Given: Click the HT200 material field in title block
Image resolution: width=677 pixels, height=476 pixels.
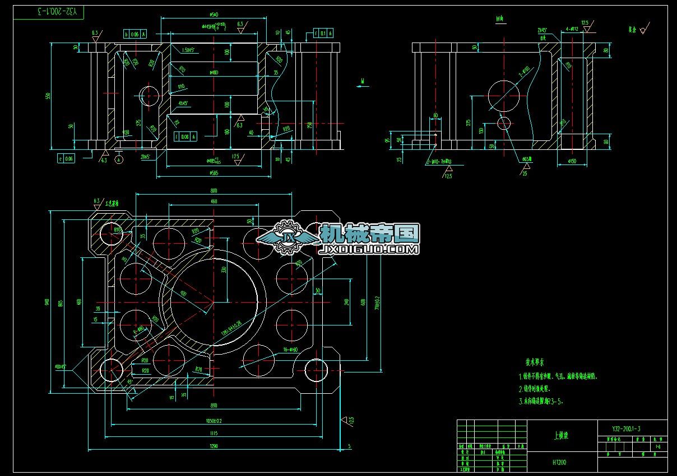Looking at the screenshot, I should [558, 461].
